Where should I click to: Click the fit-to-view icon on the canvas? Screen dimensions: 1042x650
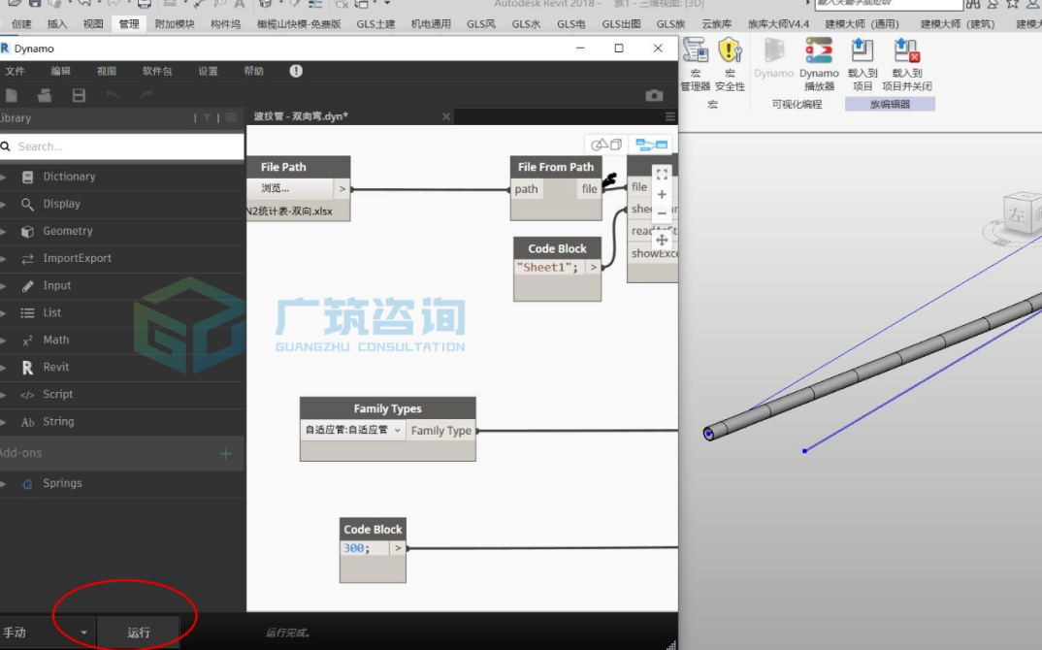[662, 175]
